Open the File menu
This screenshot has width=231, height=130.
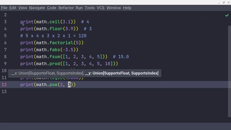click(4, 8)
